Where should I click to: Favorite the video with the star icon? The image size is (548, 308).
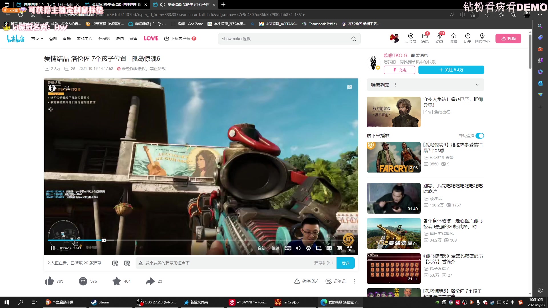point(116,281)
